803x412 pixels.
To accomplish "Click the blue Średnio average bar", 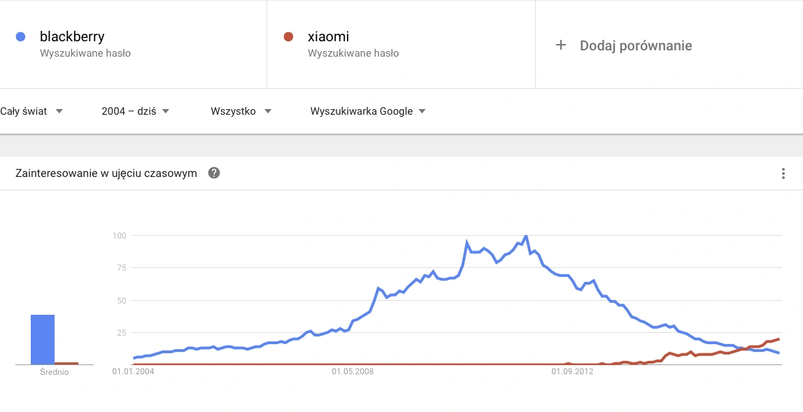I will click(43, 339).
